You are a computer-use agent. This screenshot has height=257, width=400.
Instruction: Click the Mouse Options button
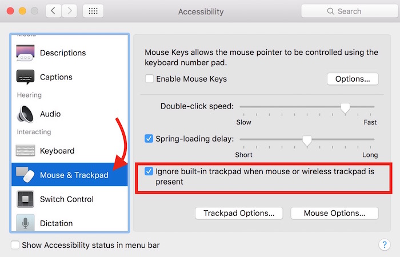(x=334, y=213)
